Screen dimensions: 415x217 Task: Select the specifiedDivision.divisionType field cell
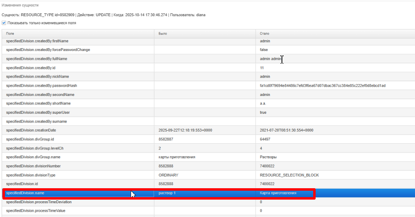point(78,175)
